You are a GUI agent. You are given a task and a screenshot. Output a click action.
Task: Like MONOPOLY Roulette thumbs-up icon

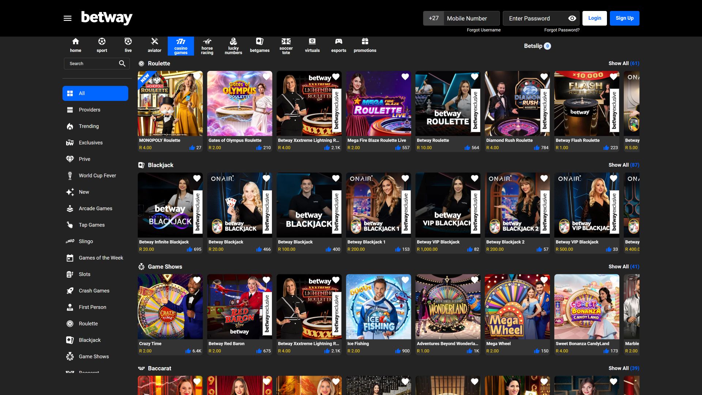pyautogui.click(x=192, y=148)
